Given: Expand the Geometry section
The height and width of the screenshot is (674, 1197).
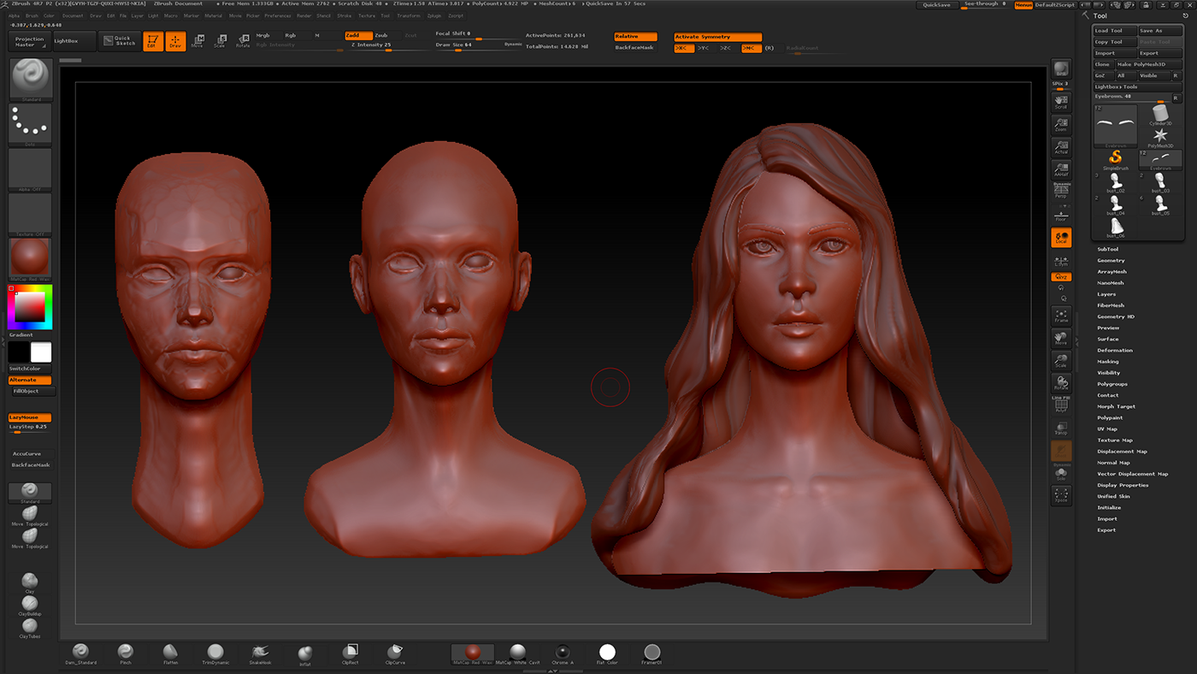Looking at the screenshot, I should tap(1111, 261).
